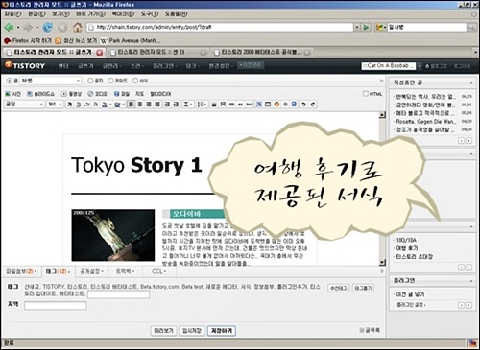The width and height of the screenshot is (480, 350).
Task: Attach a file using 파일 icon
Action: [122, 94]
